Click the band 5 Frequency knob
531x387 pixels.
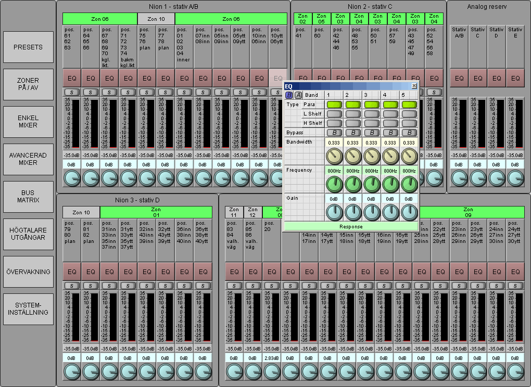click(x=409, y=184)
